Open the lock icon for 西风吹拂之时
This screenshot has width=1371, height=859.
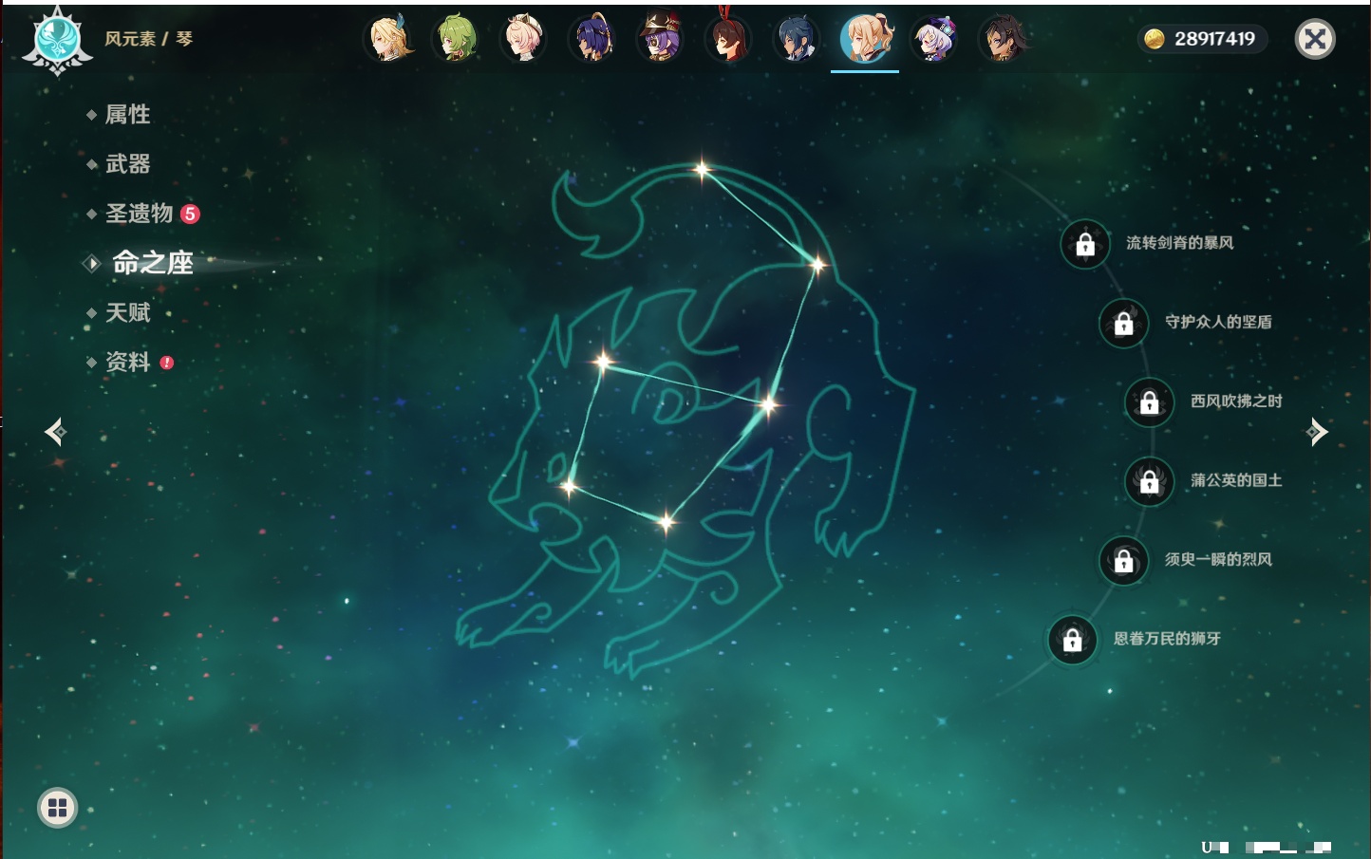(1150, 402)
